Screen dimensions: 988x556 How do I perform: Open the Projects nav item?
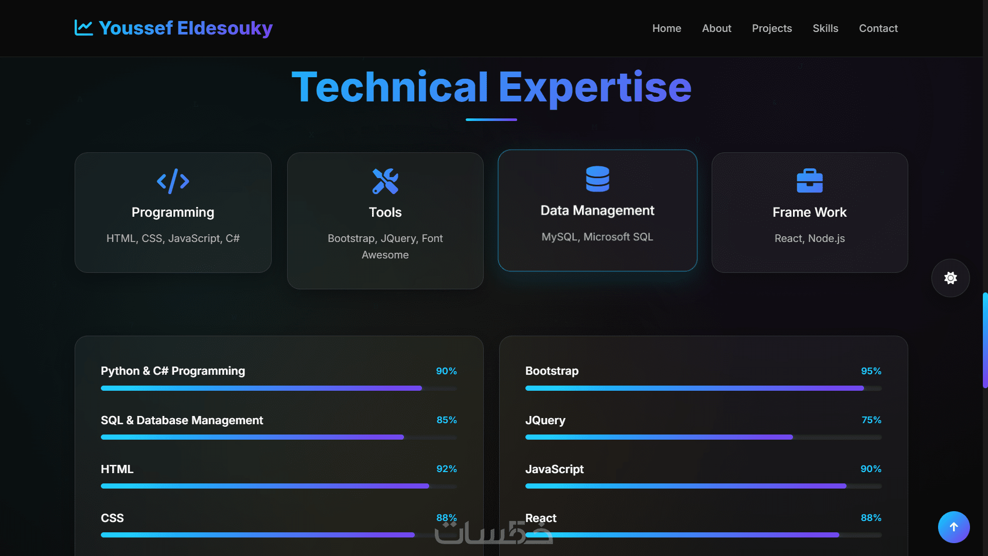[771, 28]
